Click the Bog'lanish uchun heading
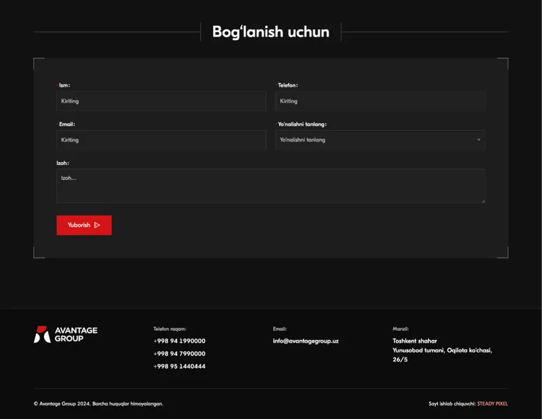Image resolution: width=542 pixels, height=419 pixels. (270, 32)
